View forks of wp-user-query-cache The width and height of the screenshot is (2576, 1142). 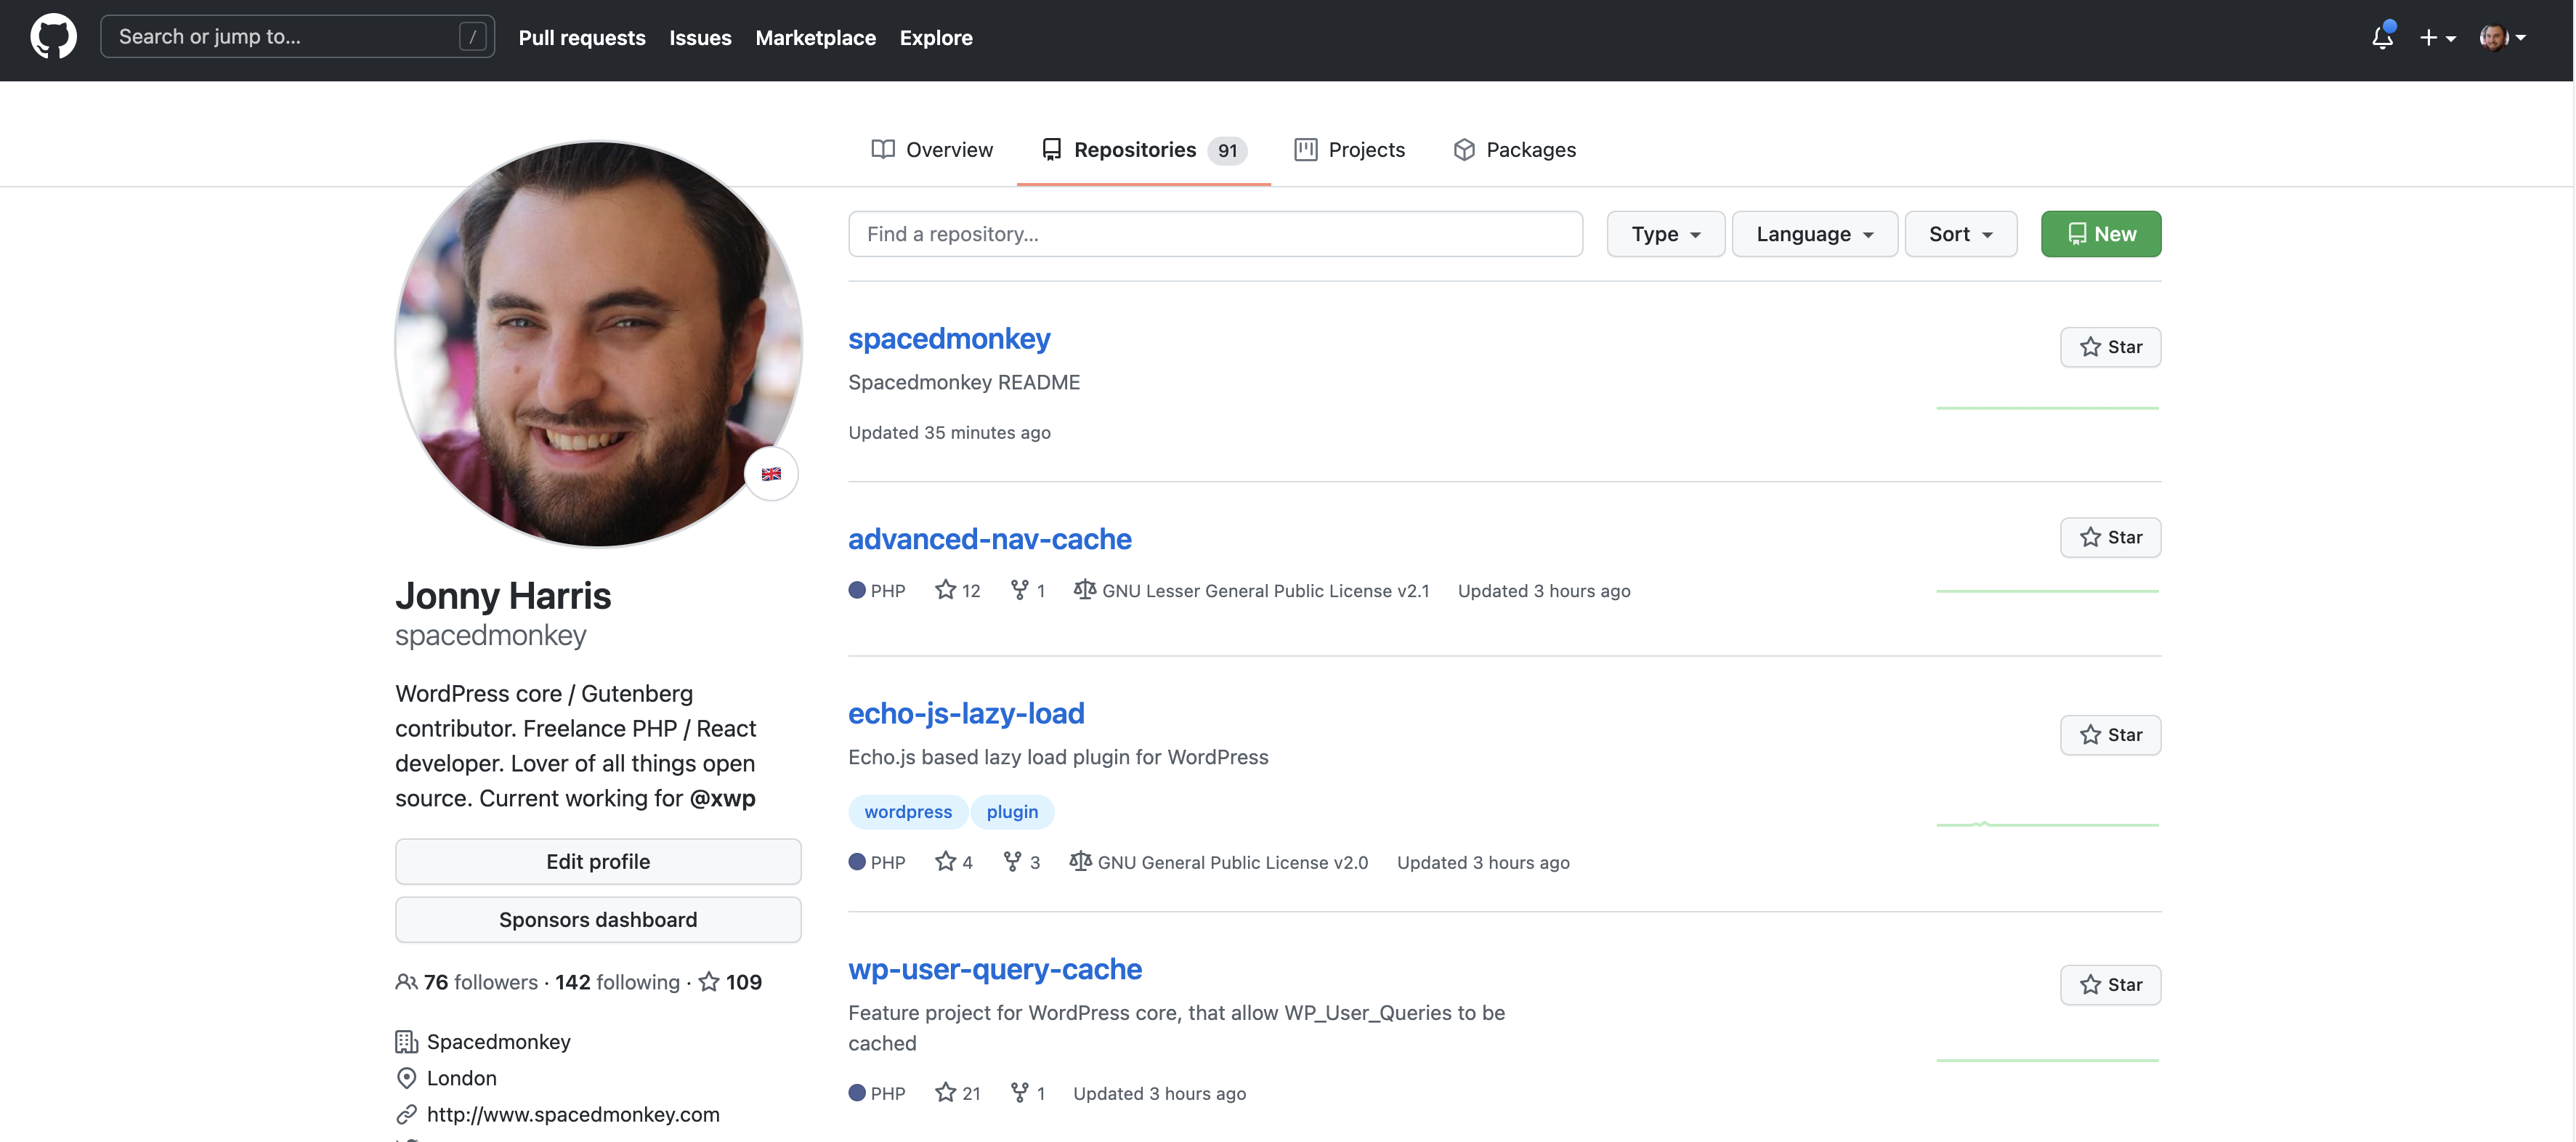click(1028, 1093)
